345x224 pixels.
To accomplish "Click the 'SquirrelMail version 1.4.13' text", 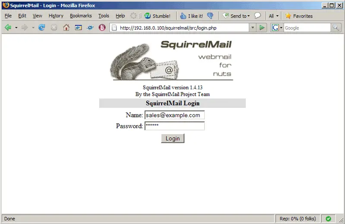I will pos(172,88).
